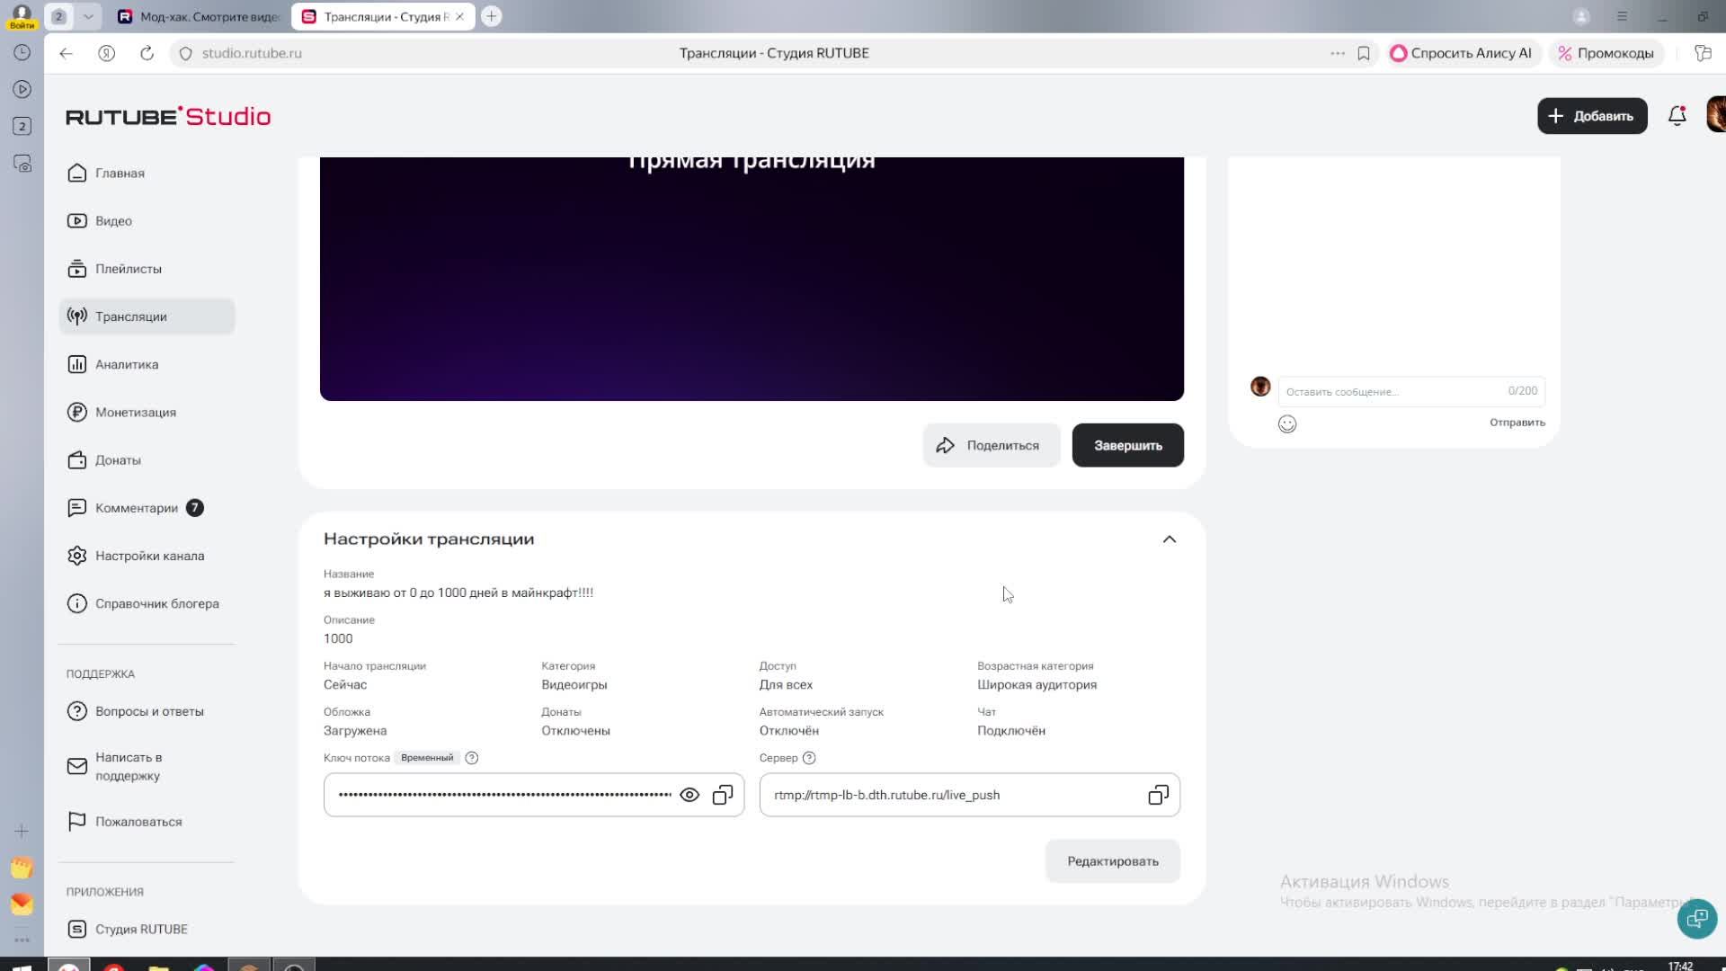Click the Редактировать button
This screenshot has height=971, width=1726.
[1112, 861]
